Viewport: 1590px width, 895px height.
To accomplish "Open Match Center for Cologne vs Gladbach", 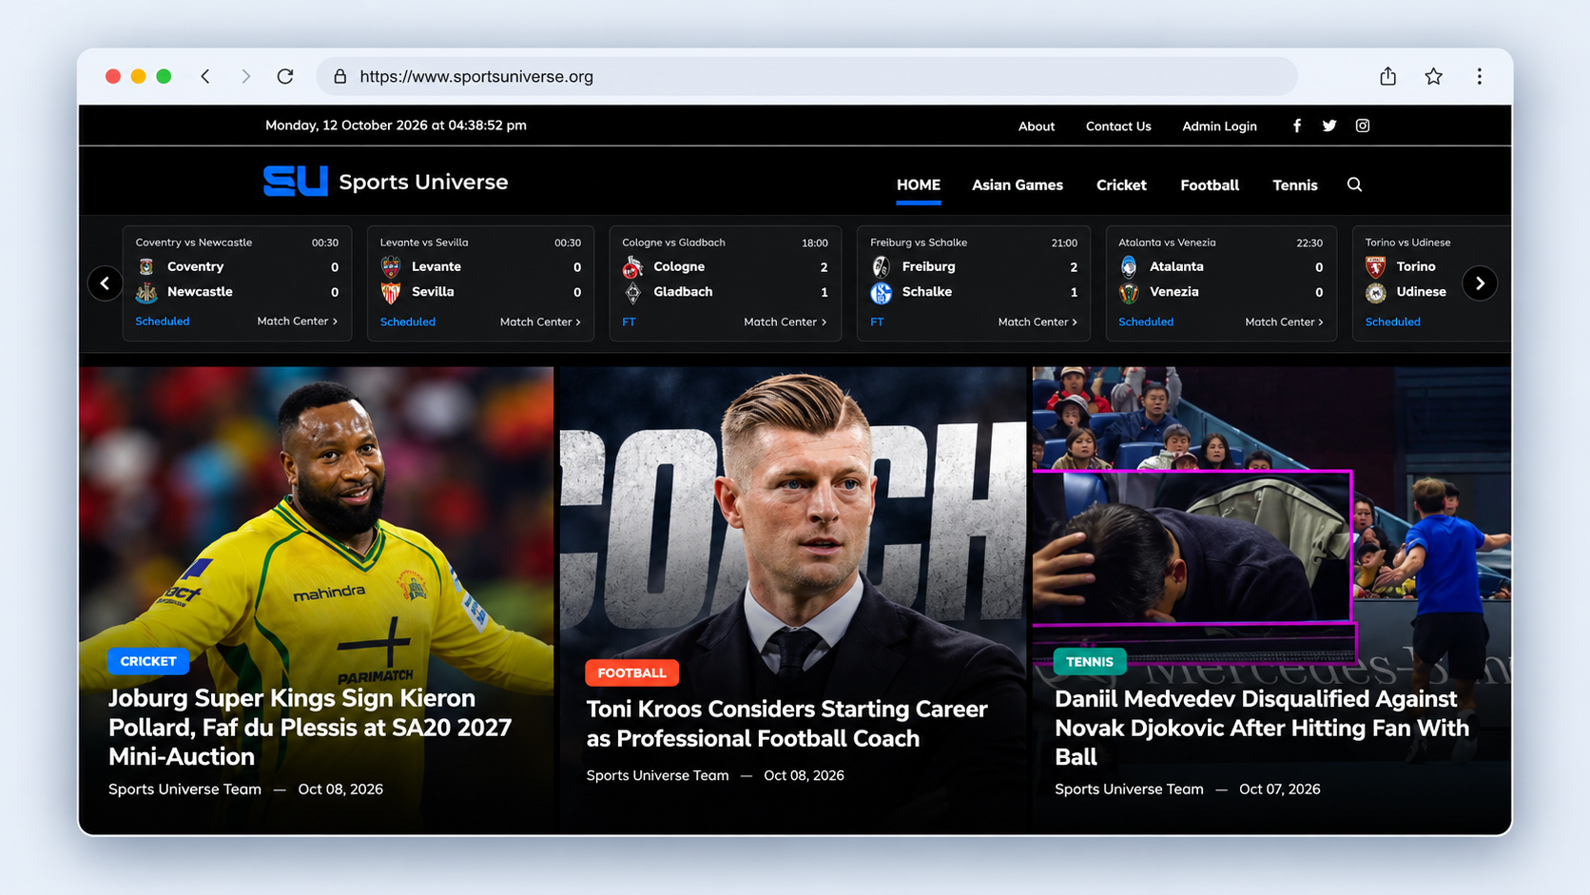I will pos(785,321).
